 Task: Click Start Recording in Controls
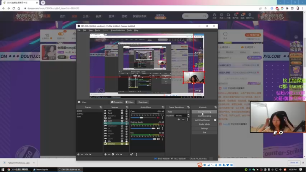point(204,116)
